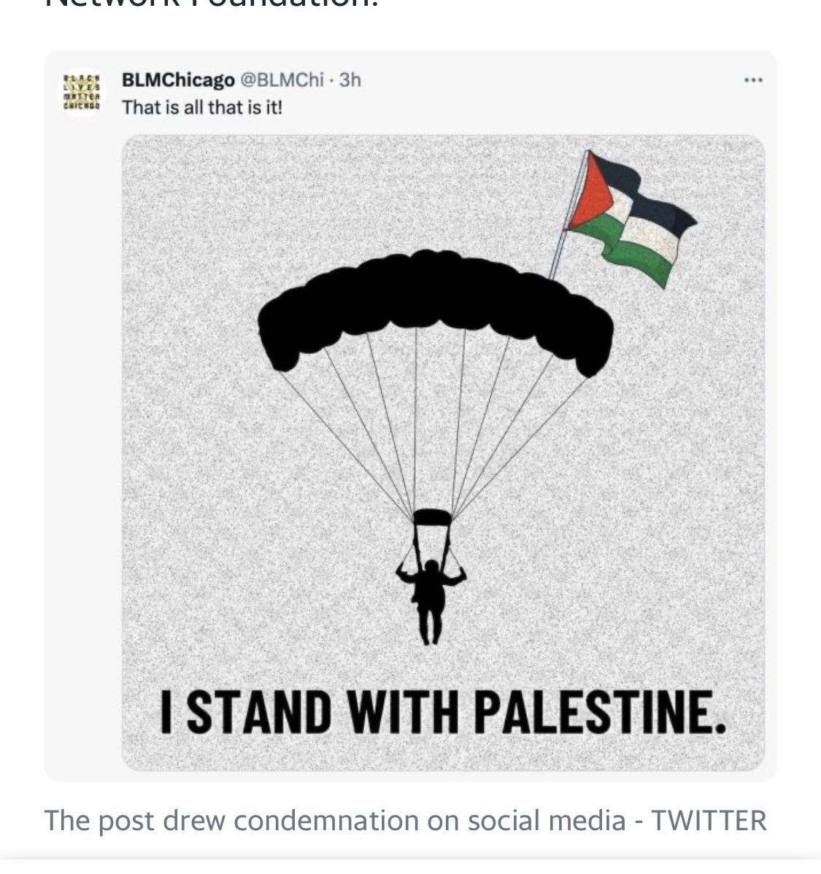821x874 pixels.
Task: Click the harness bar above the figure
Action: (x=432, y=518)
